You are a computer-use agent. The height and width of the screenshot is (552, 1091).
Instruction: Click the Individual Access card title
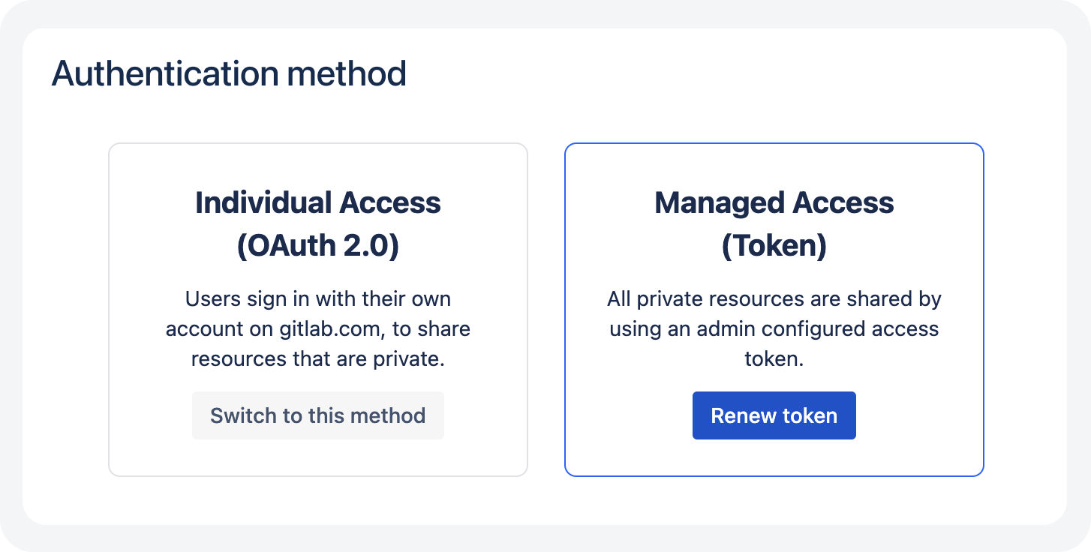[318, 202]
